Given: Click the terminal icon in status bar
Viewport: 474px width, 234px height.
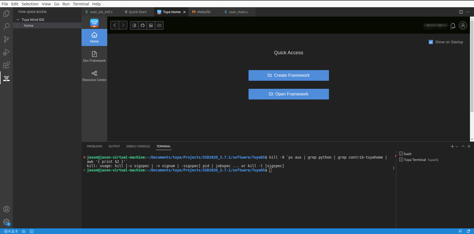Looking at the screenshot, I should [x=32, y=231].
